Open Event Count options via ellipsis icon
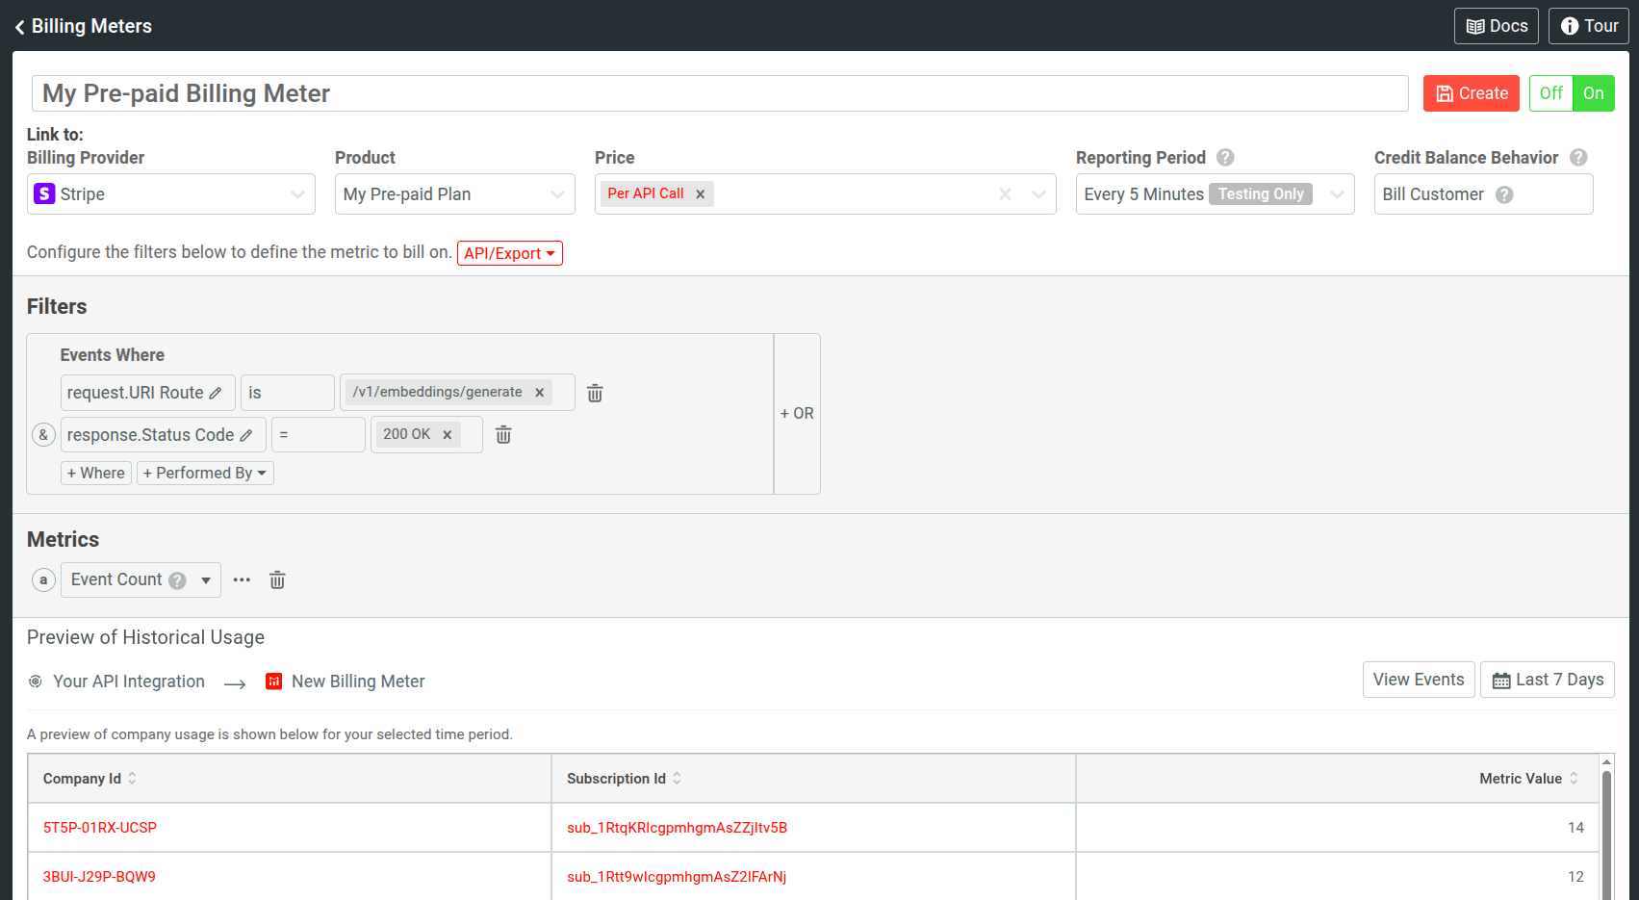This screenshot has height=900, width=1639. click(241, 579)
